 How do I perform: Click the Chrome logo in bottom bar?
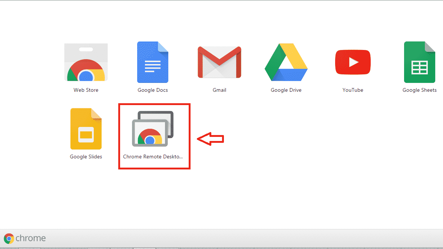point(9,239)
